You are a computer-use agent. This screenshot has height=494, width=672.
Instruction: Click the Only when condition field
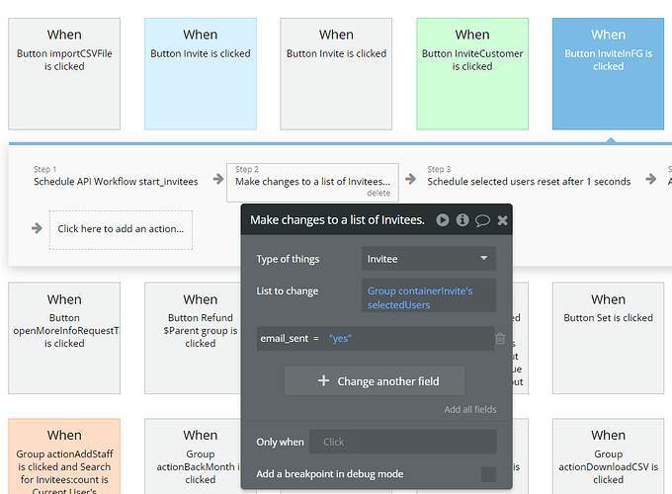(x=402, y=442)
